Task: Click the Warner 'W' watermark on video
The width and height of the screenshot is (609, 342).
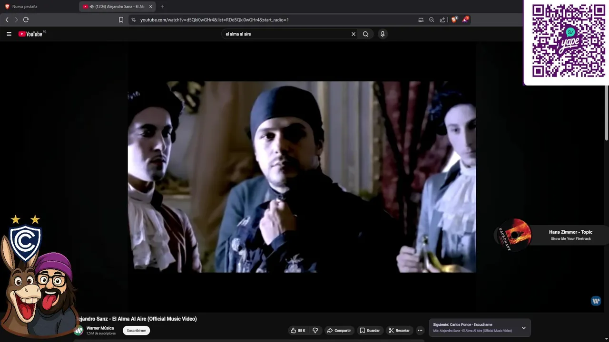Action: tap(596, 301)
